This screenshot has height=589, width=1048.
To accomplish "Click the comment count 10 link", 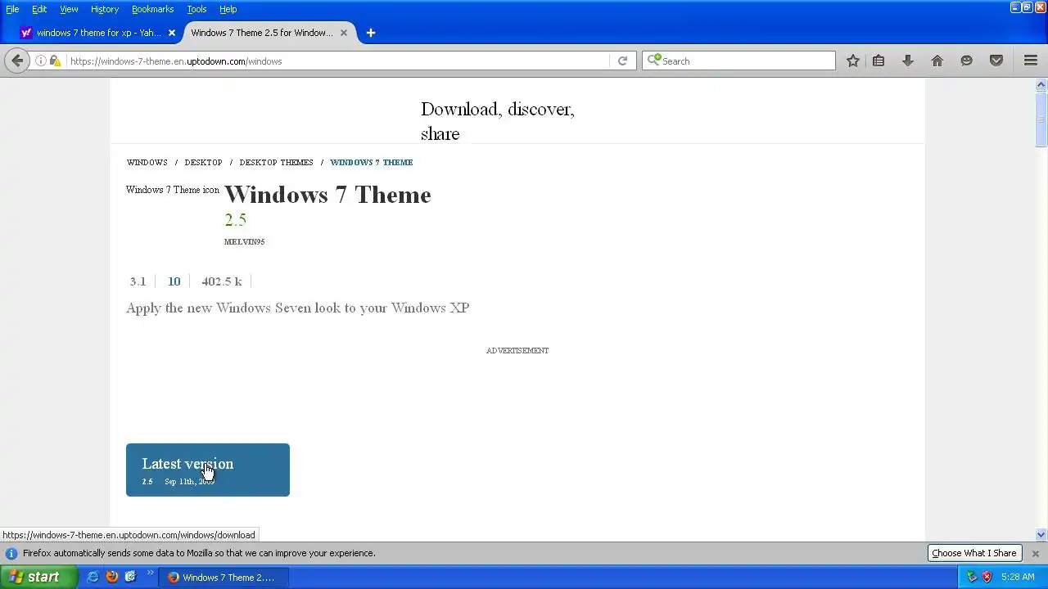I will 174,281.
